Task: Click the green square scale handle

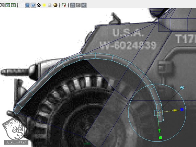Action: [160, 138]
